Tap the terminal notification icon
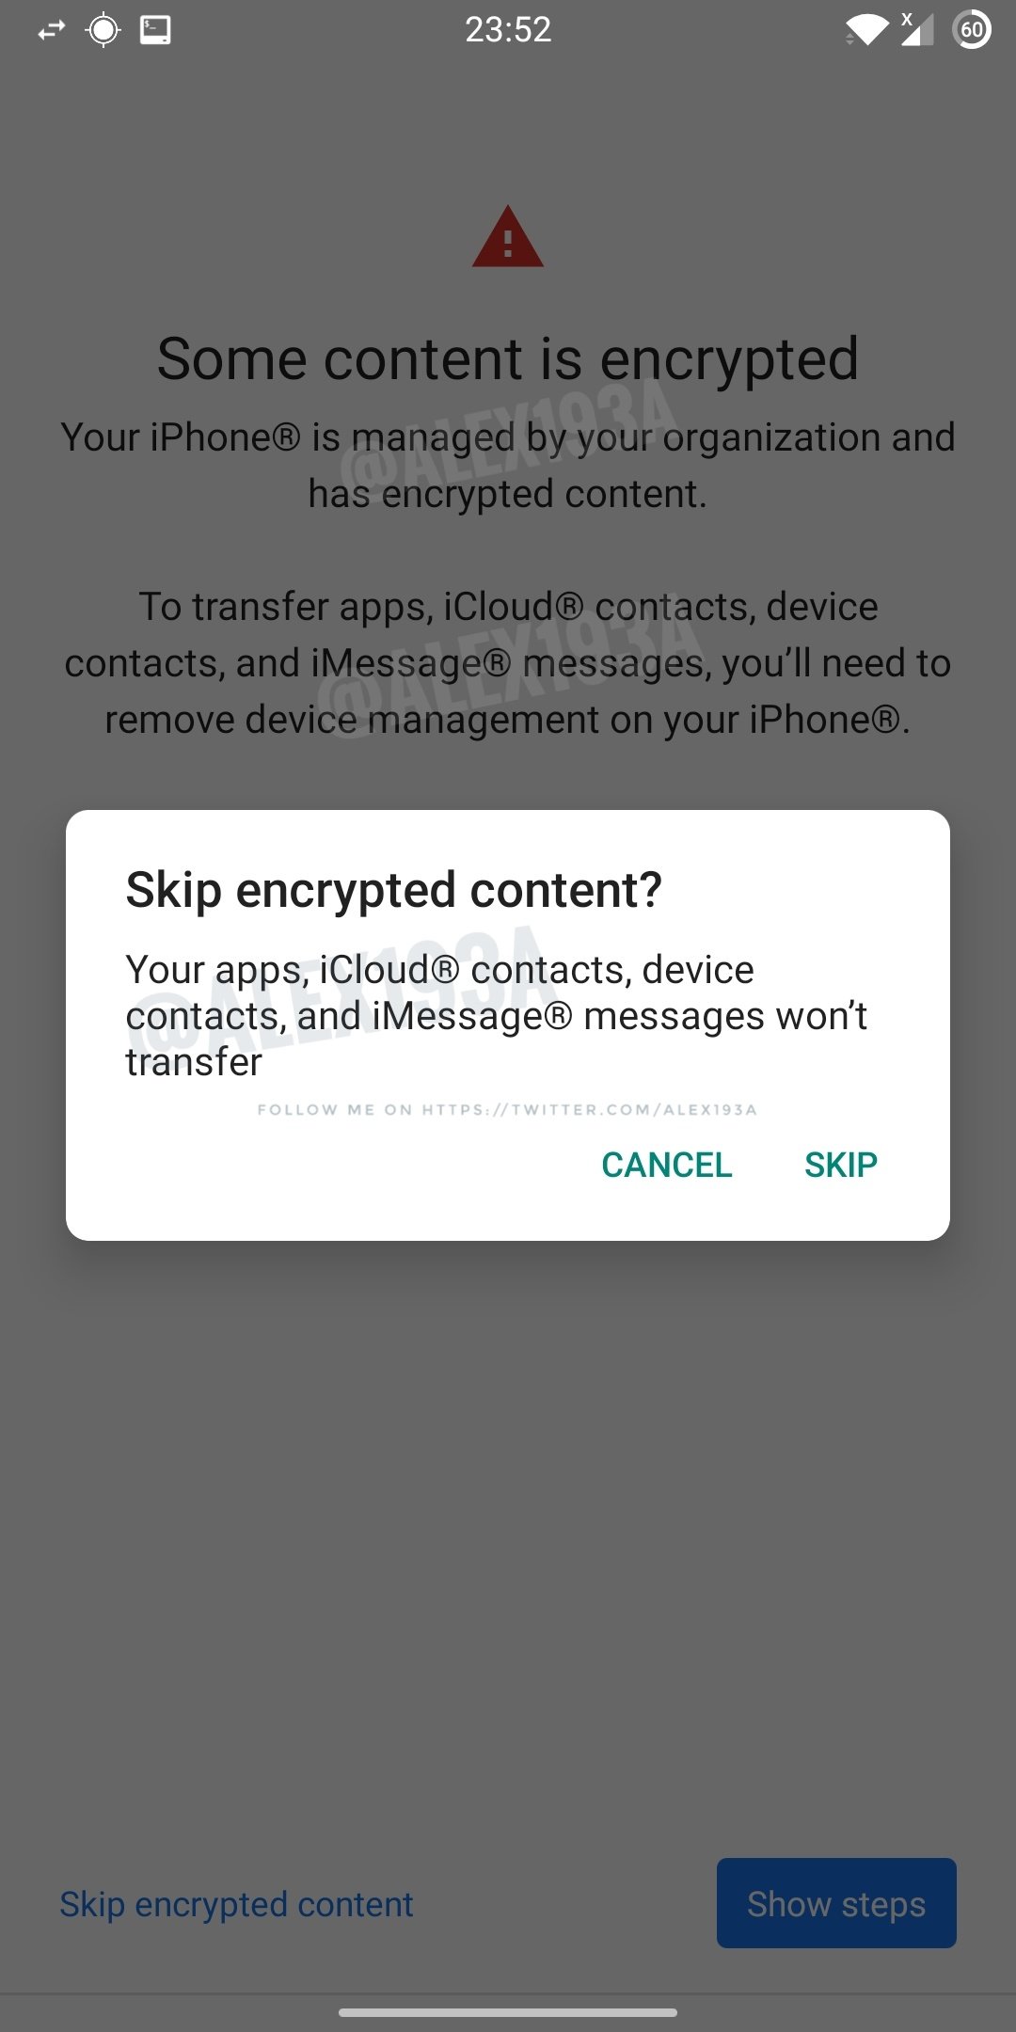This screenshot has height=2032, width=1016. tap(155, 30)
